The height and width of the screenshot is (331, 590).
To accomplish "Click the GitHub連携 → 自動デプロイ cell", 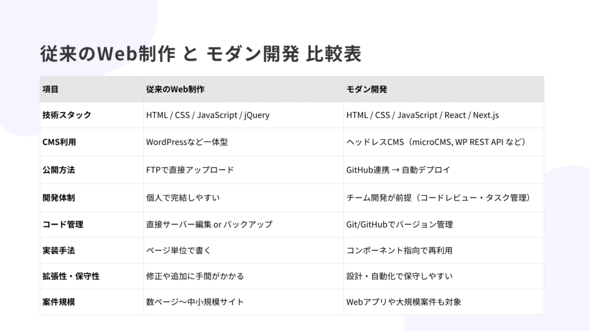I will [398, 170].
